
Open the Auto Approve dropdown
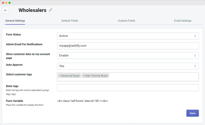coord(128,66)
